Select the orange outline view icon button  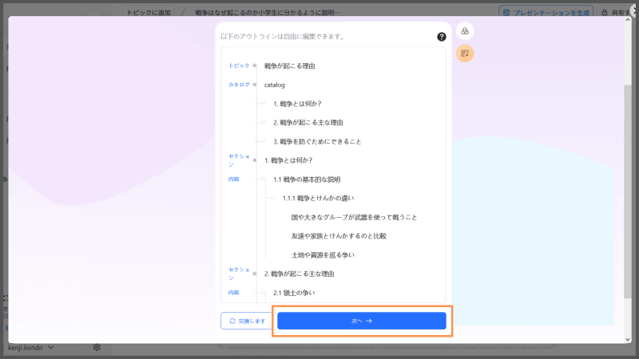click(x=465, y=53)
